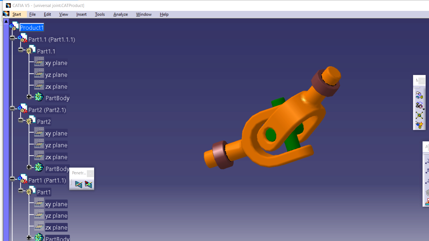The height and width of the screenshot is (241, 429).
Task: Click the Part2 (Part2.1) instance icon
Action: 23,109
